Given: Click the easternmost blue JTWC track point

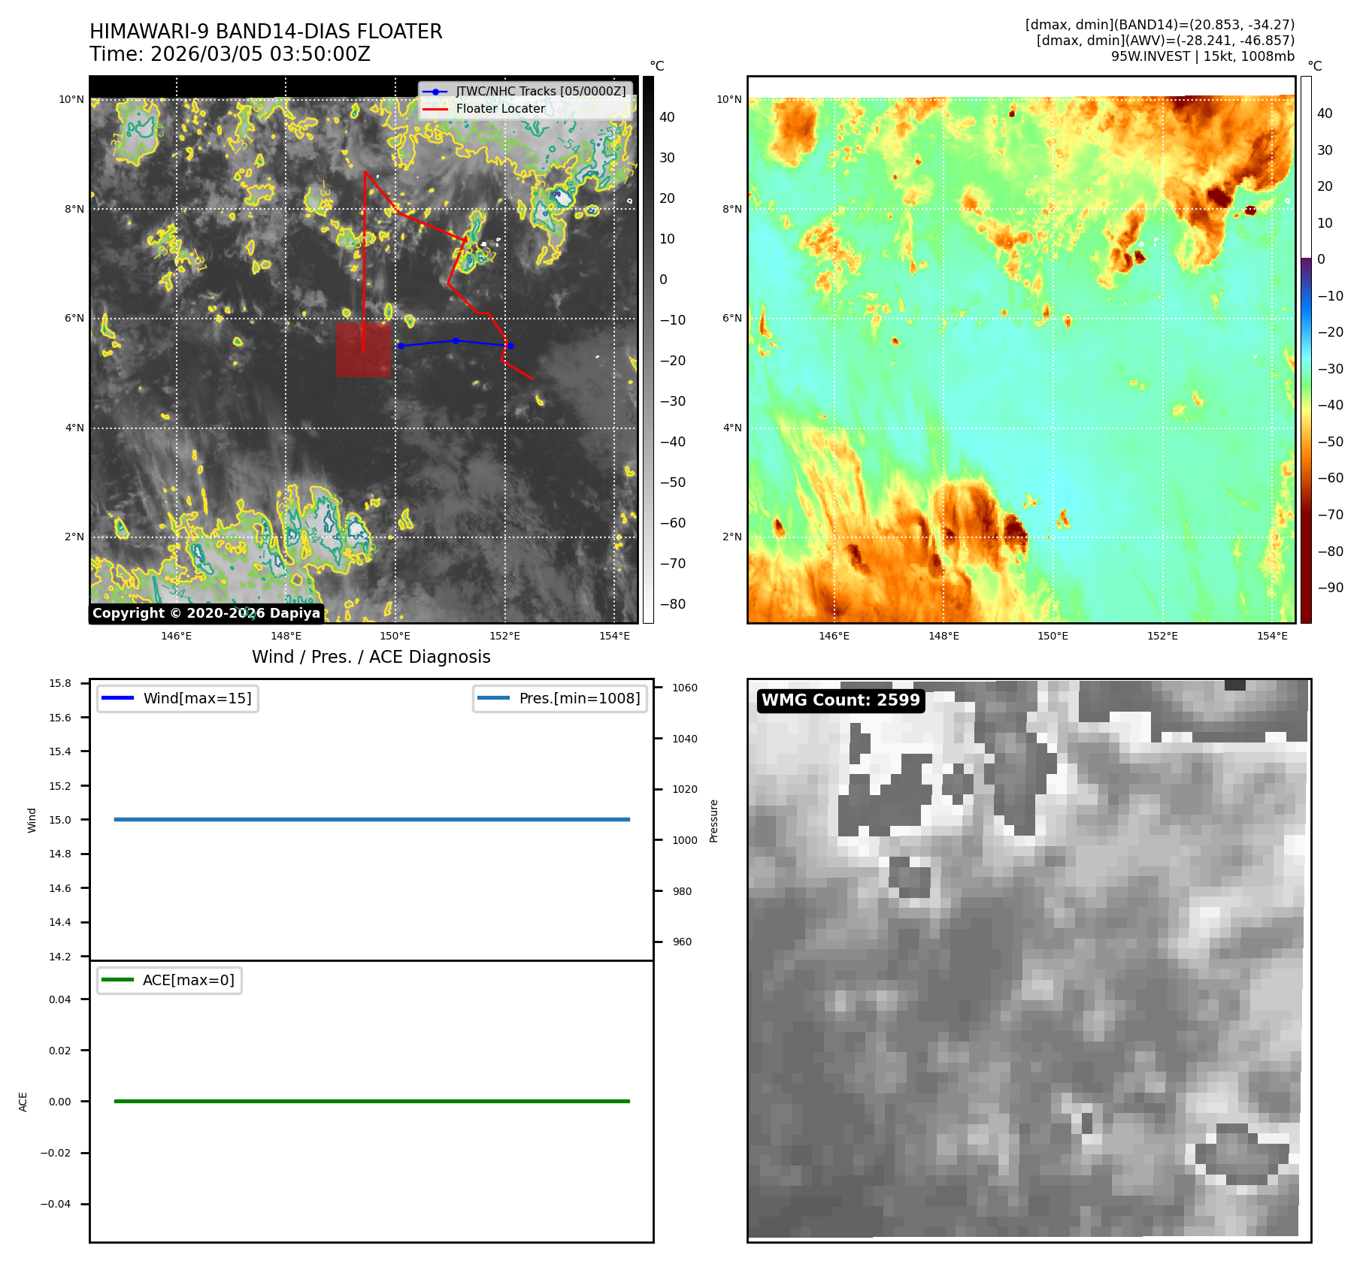Looking at the screenshot, I should pos(510,346).
